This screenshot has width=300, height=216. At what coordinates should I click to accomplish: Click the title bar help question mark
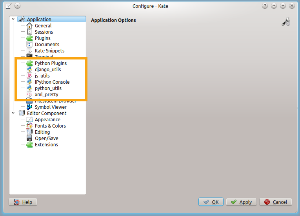(x=265, y=6)
